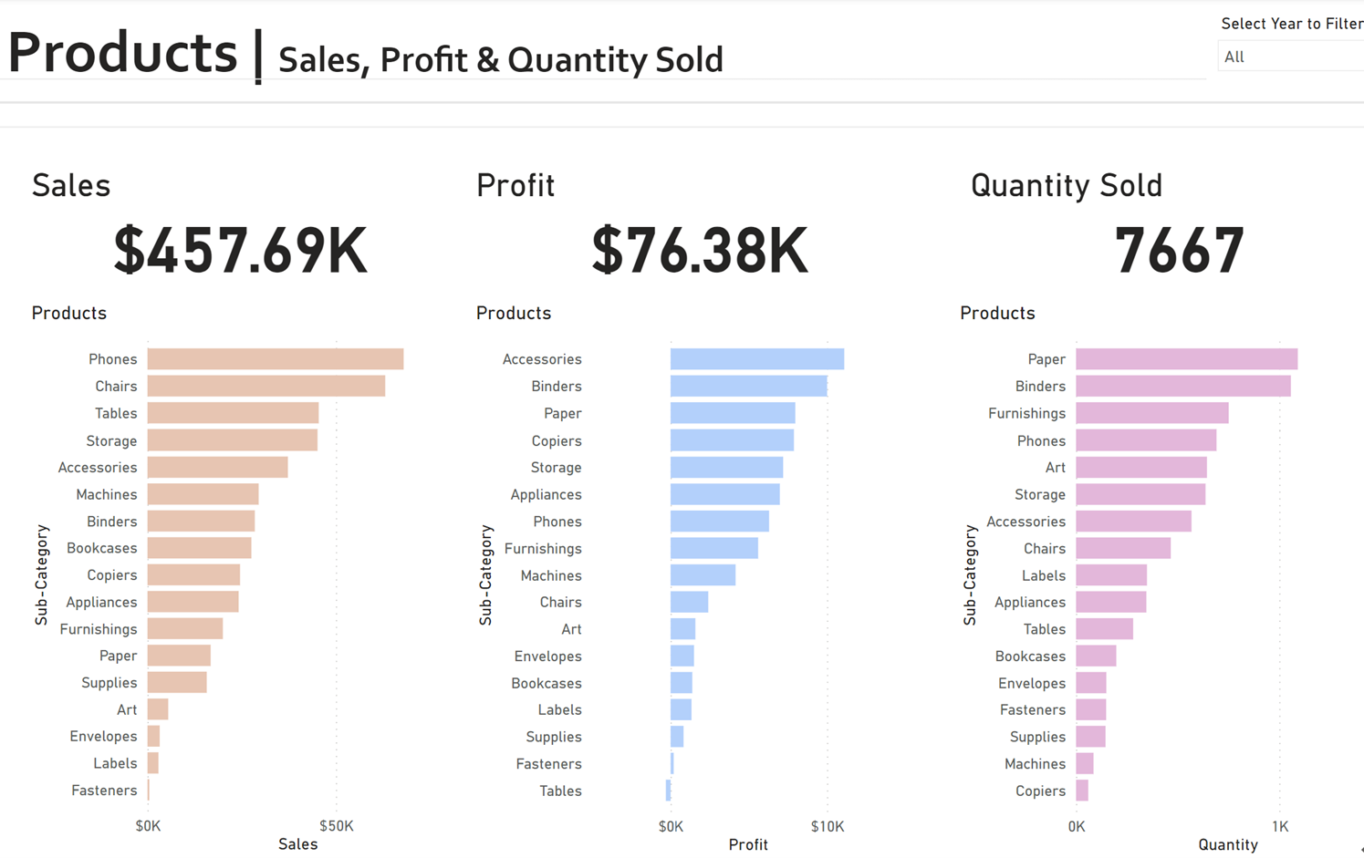Click the Labels bar in Quantity chart
The height and width of the screenshot is (858, 1364).
[x=1110, y=575]
